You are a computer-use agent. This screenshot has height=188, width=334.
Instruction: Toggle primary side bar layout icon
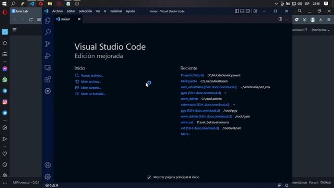pos(236,11)
